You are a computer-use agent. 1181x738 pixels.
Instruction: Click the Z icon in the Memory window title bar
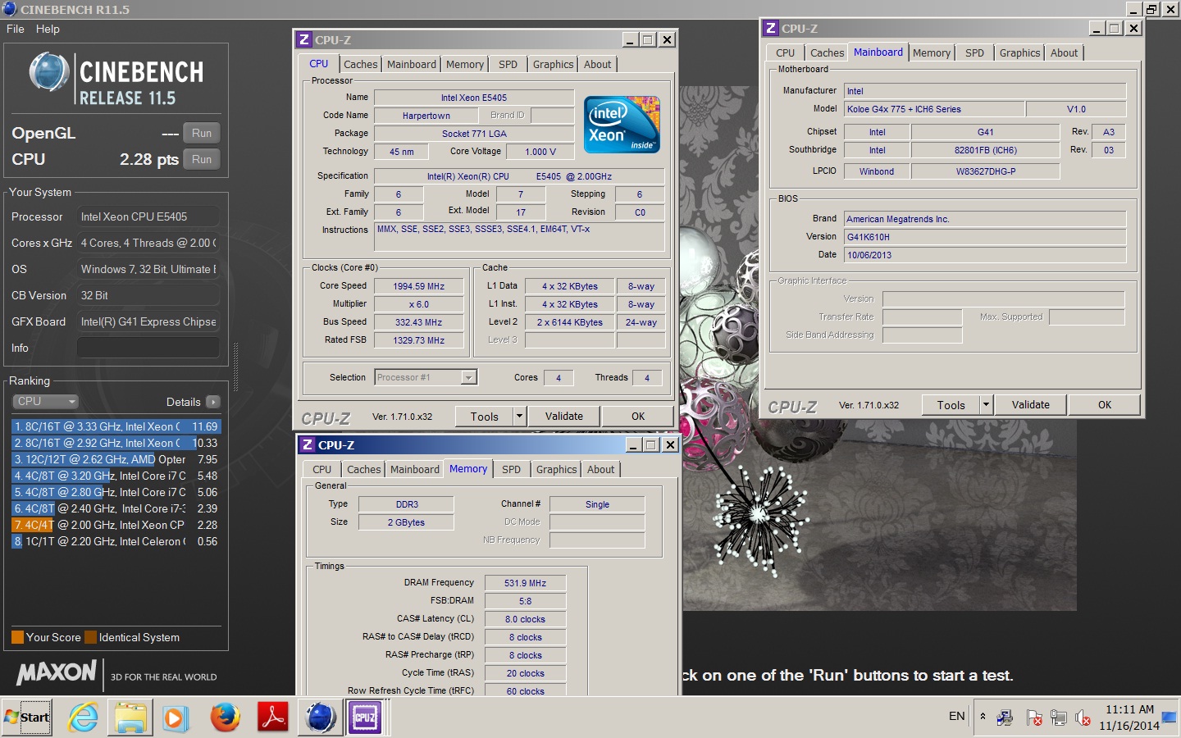308,444
